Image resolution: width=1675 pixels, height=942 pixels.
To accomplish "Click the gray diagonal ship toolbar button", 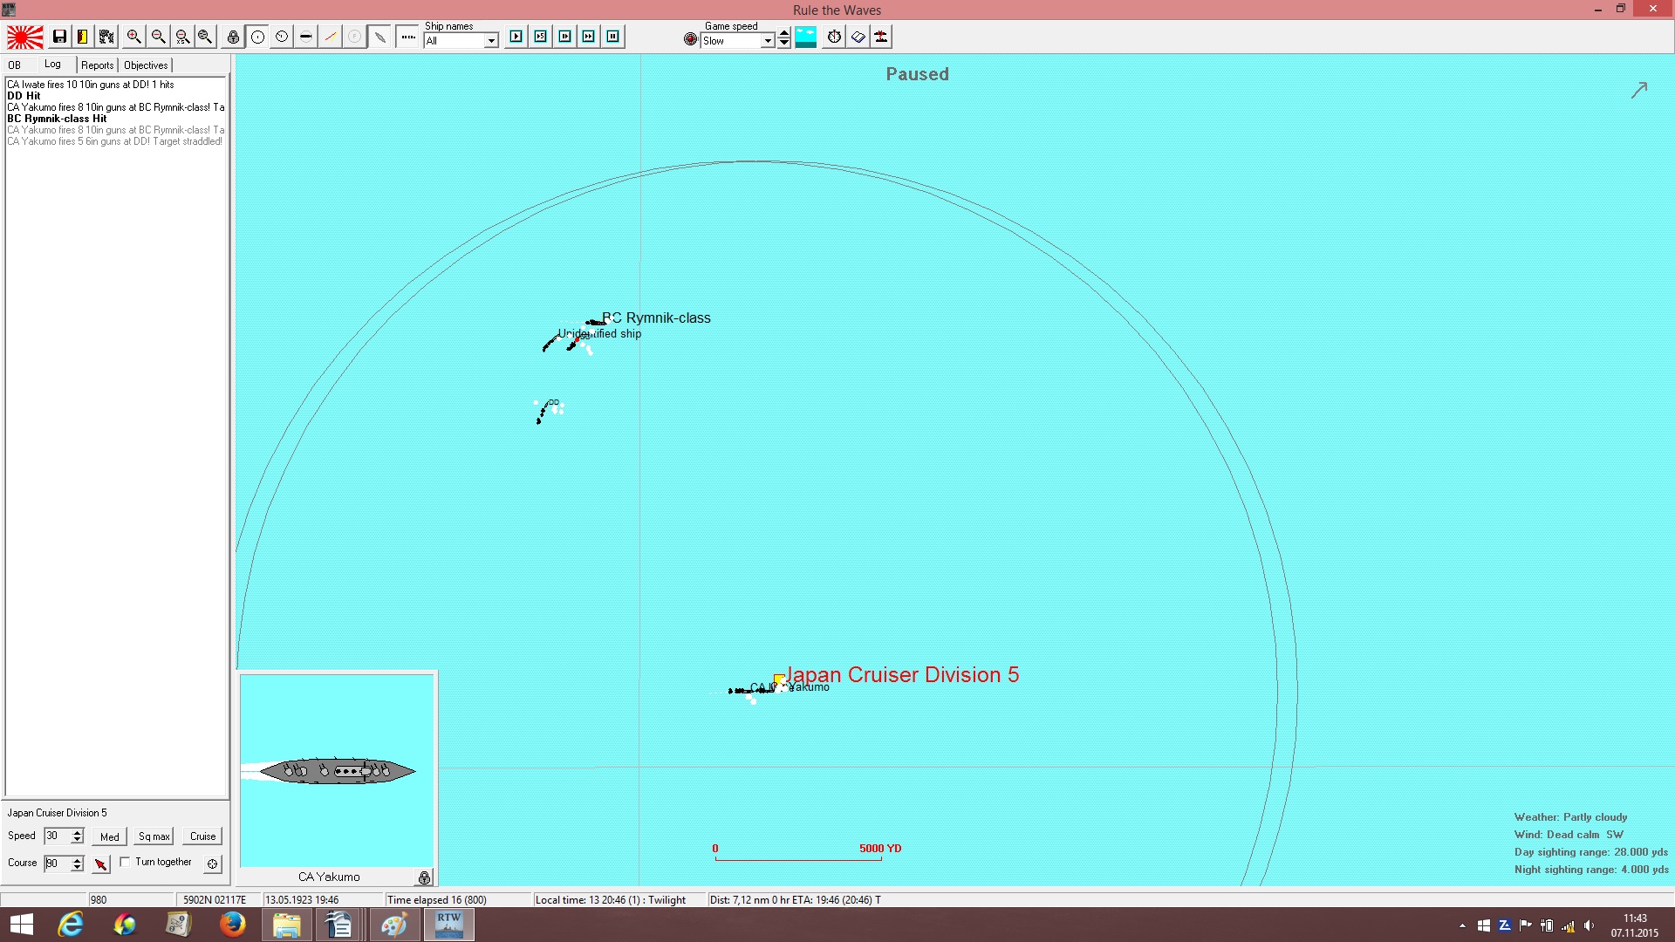I will [x=379, y=37].
